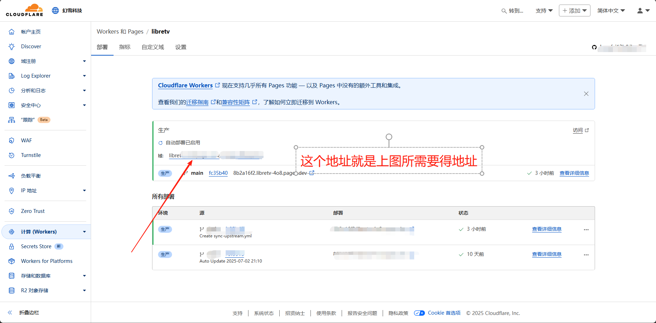Click the 访问 link in production card
656x323 pixels.
tap(578, 130)
